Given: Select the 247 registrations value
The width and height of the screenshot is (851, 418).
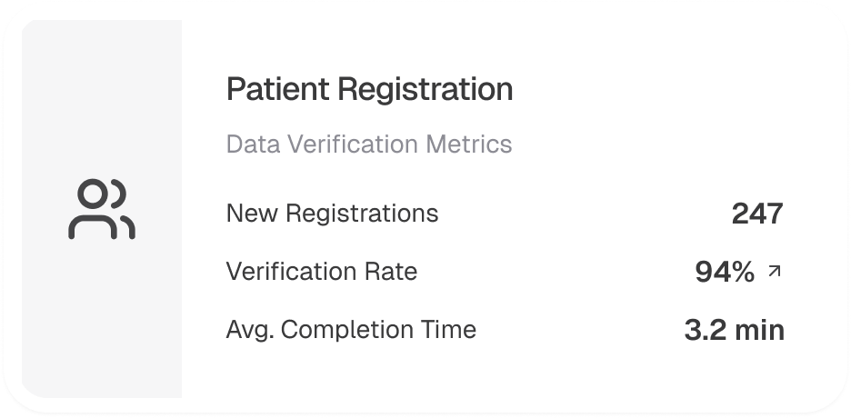Looking at the screenshot, I should (x=756, y=214).
